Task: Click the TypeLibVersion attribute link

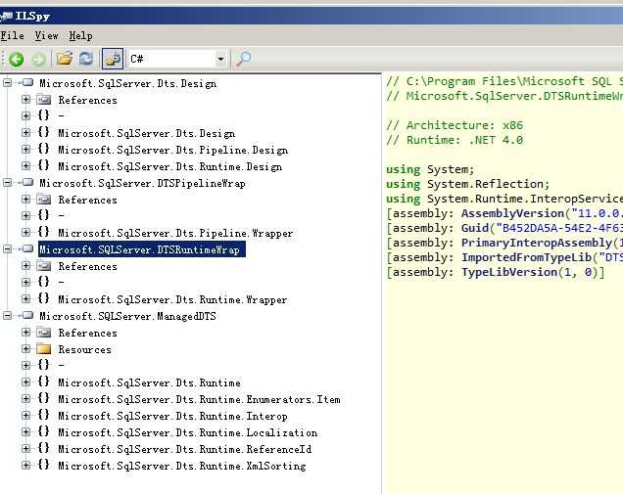Action: tap(509, 272)
